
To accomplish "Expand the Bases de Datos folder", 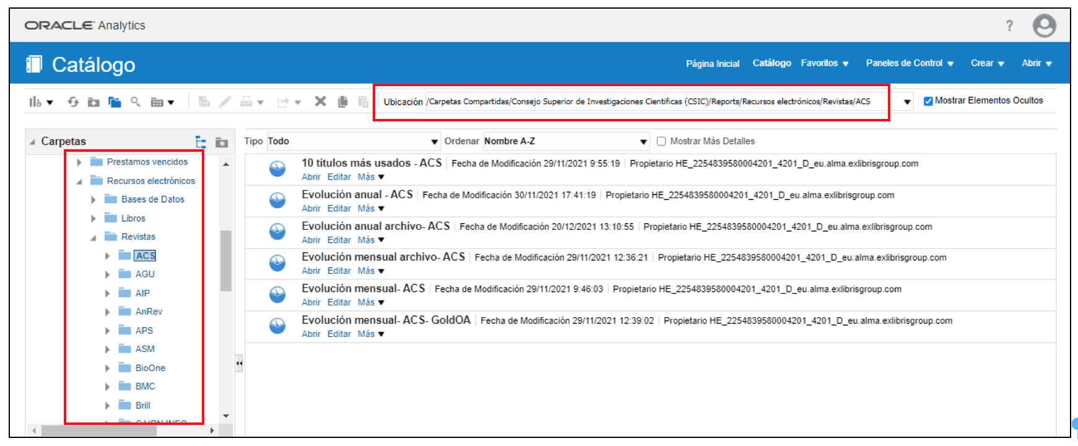I will coord(93,199).
